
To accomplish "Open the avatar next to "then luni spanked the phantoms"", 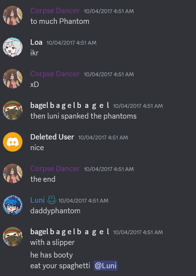I will (x=13, y=110).
